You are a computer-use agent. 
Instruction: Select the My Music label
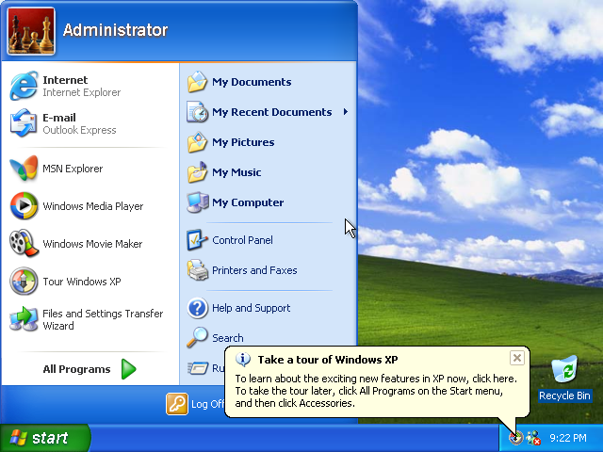coord(236,172)
